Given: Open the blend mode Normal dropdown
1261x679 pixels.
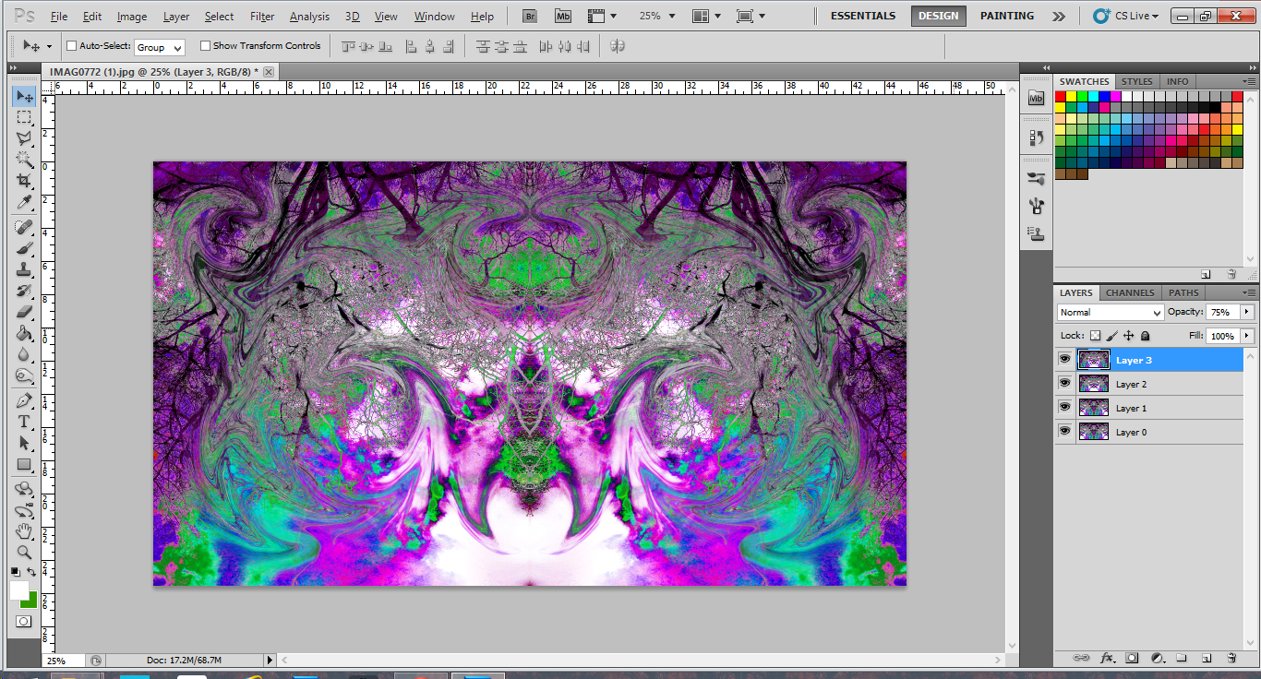Looking at the screenshot, I should click(1111, 313).
